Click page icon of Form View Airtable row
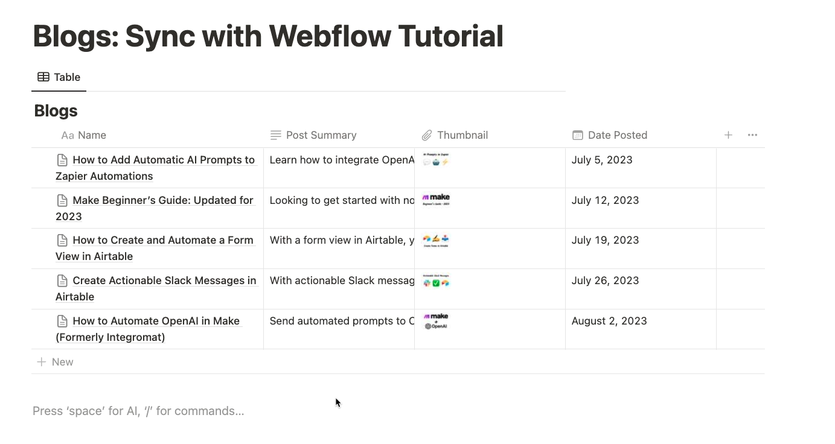The image size is (835, 444). click(62, 240)
